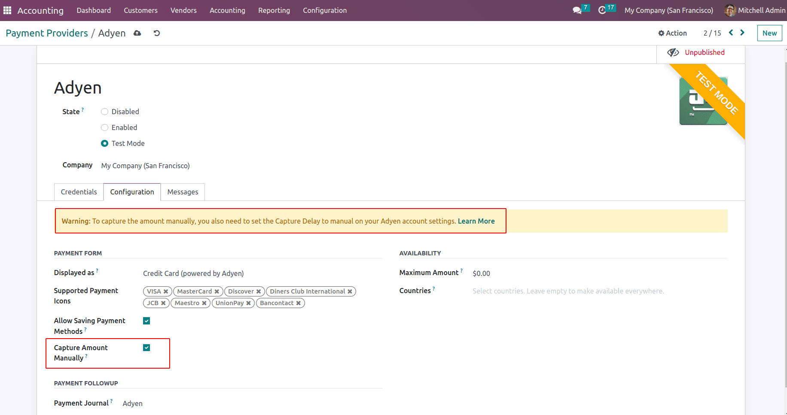The image size is (787, 415).
Task: Remove the VISA payment icon tag
Action: (166, 291)
